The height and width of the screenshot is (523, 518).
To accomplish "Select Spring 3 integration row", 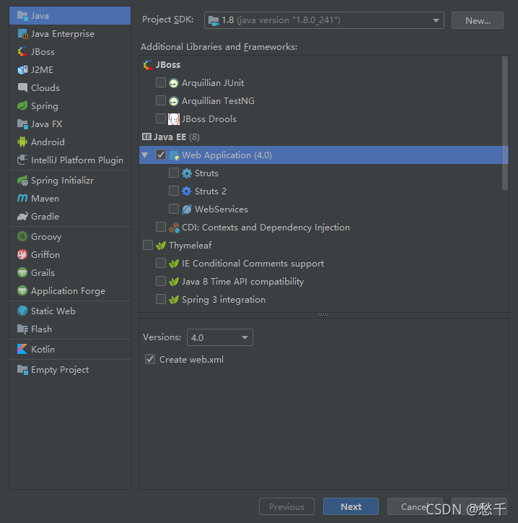I will (324, 300).
